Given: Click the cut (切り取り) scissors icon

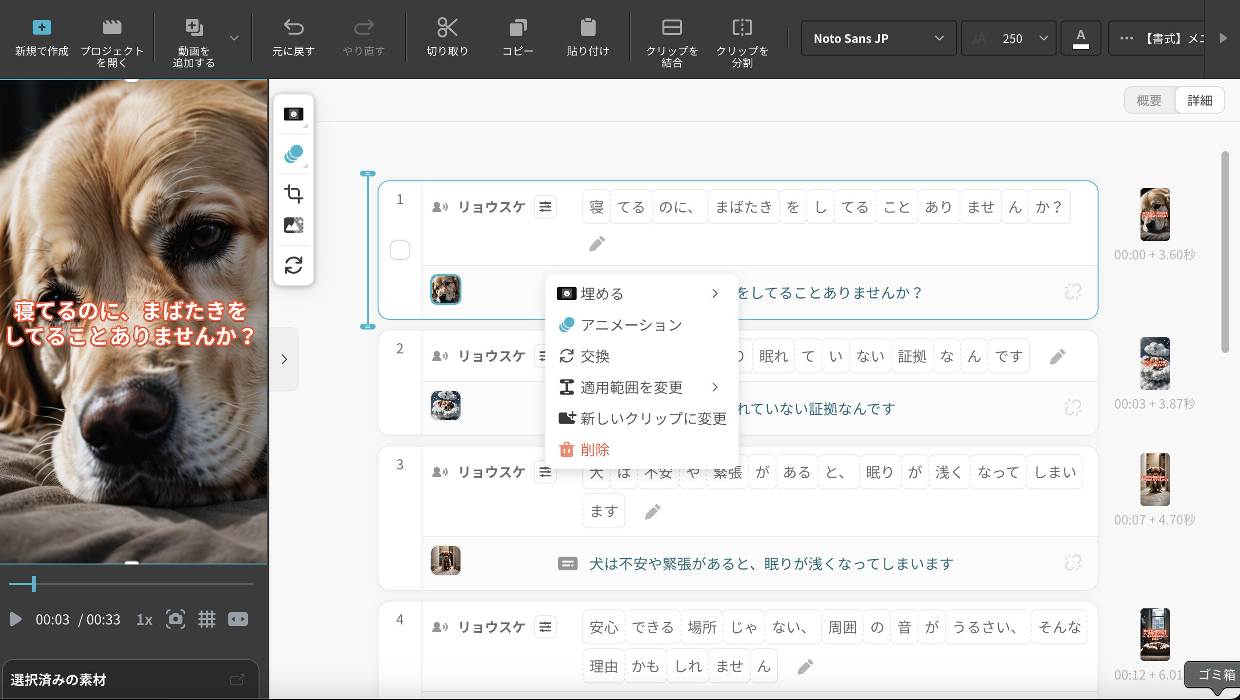Looking at the screenshot, I should coord(447,28).
